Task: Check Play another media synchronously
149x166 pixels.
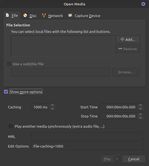Action: tap(11, 126)
